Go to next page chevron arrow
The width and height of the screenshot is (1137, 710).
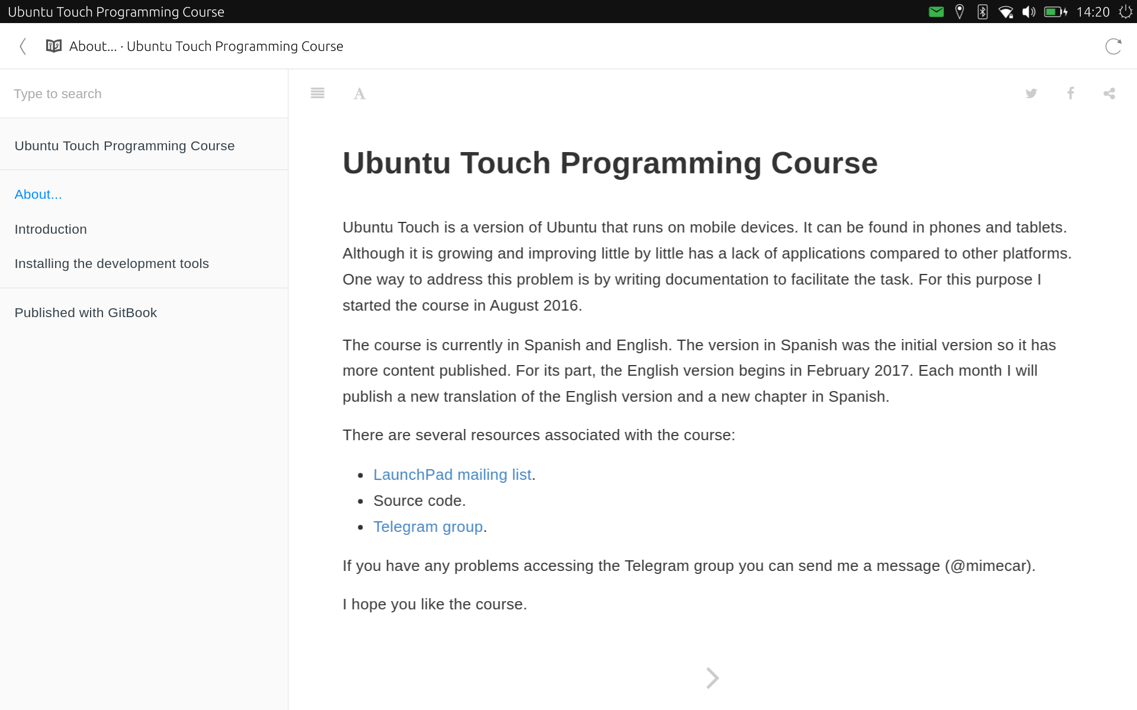pyautogui.click(x=712, y=678)
